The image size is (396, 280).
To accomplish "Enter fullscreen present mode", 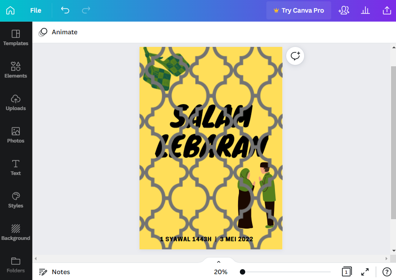I will click(364, 272).
